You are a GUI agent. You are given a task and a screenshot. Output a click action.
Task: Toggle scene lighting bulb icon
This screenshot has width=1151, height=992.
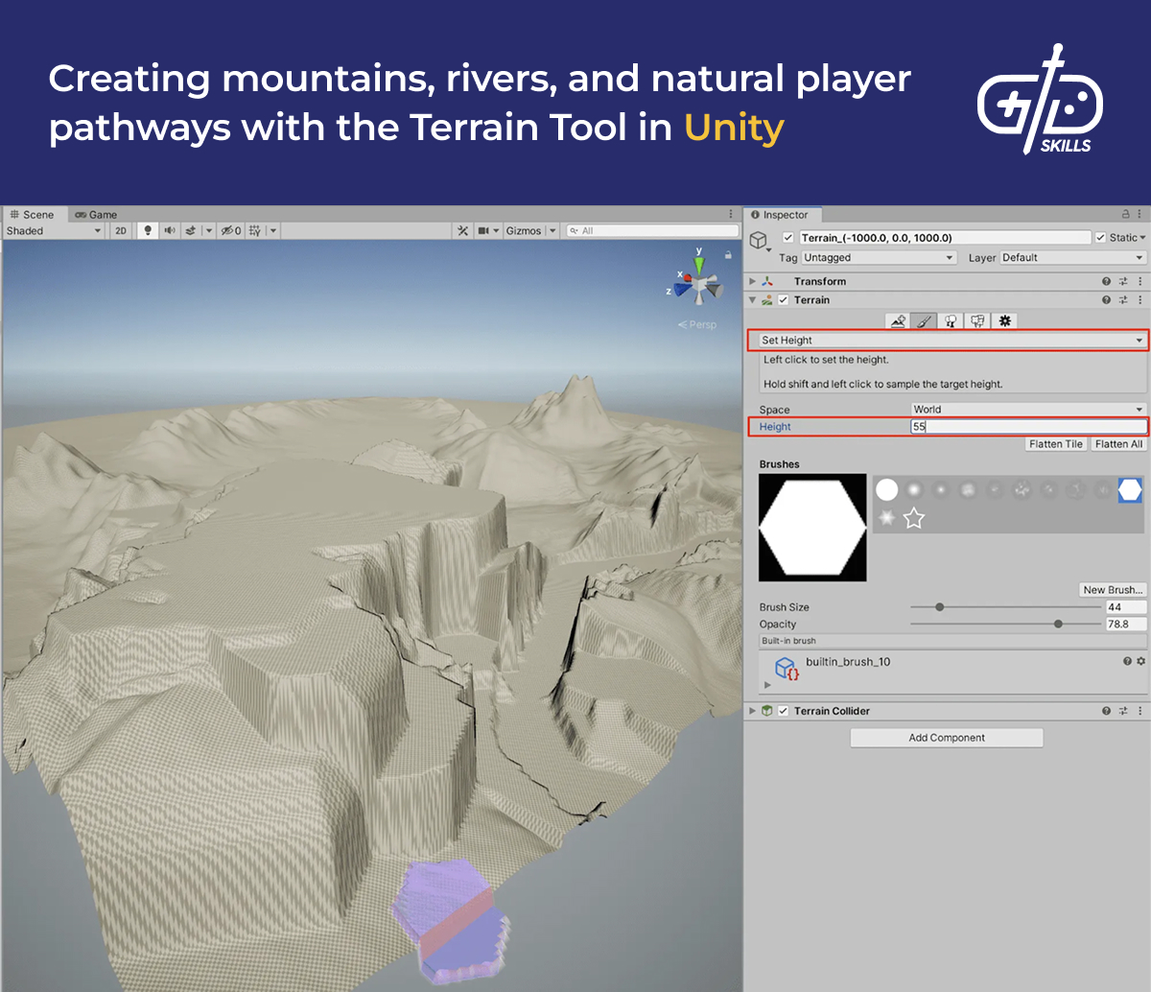tap(148, 230)
